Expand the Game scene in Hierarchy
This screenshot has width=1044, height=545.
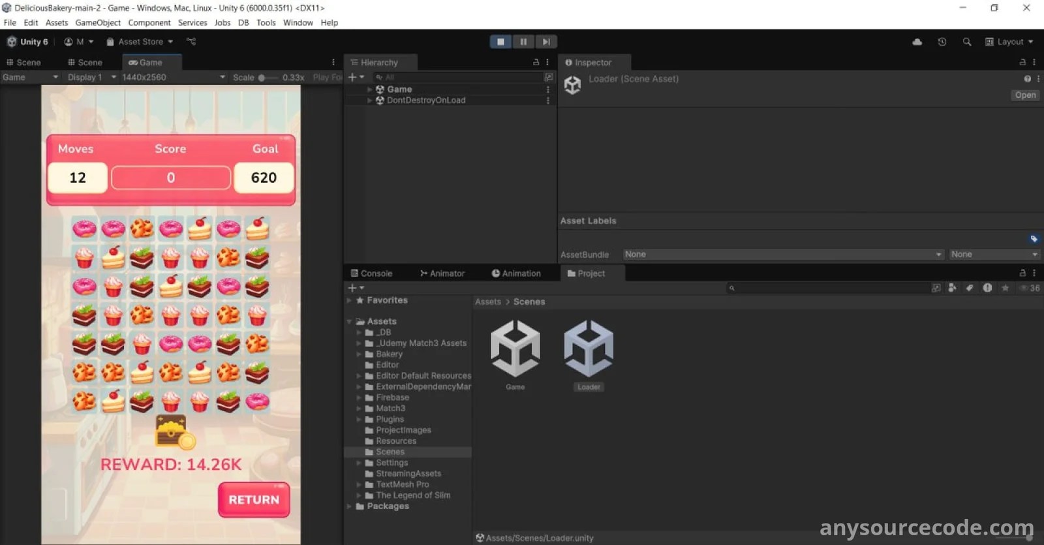[370, 89]
